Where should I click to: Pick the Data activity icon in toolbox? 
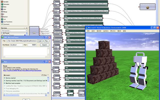(2, 7)
